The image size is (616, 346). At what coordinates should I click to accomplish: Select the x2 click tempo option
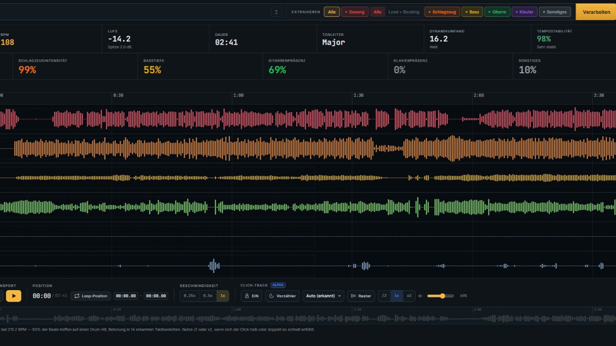tap(409, 296)
